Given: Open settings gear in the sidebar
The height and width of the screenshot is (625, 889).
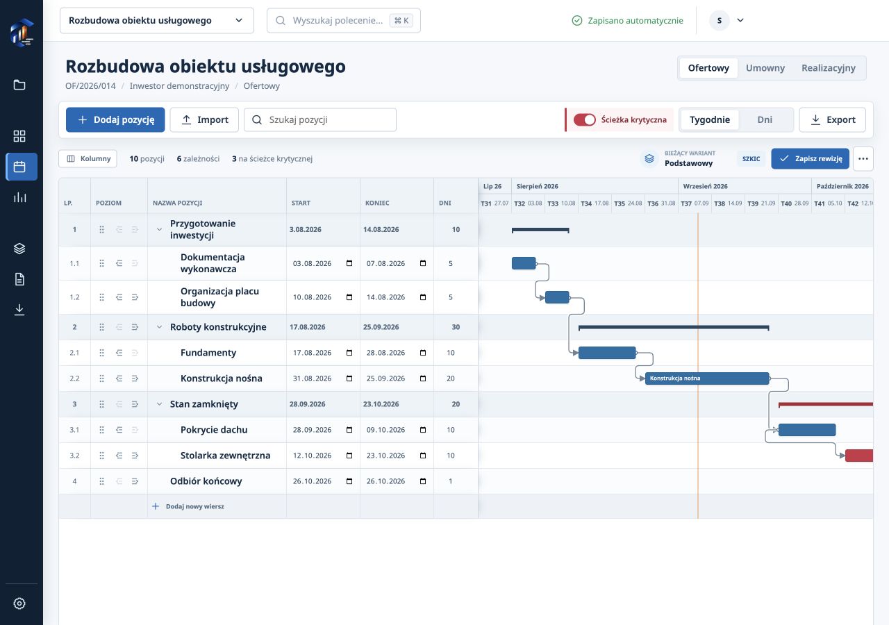Looking at the screenshot, I should click(x=19, y=603).
